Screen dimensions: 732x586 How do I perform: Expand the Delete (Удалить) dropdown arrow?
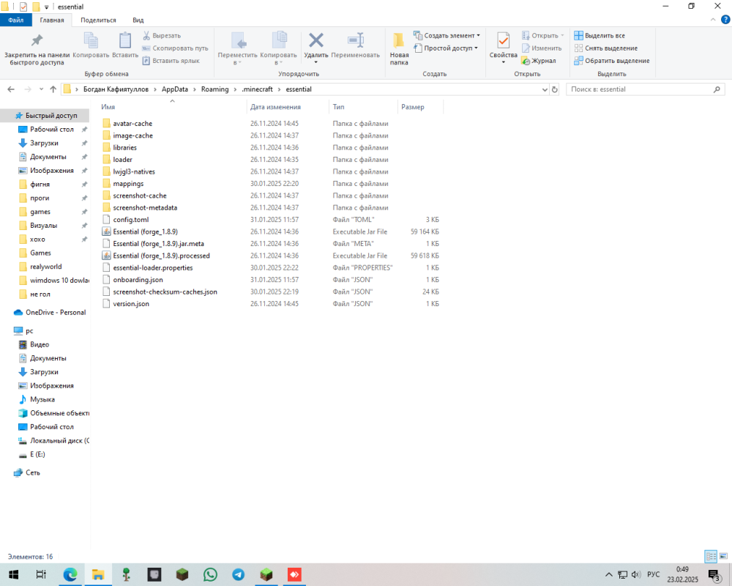[x=316, y=62]
